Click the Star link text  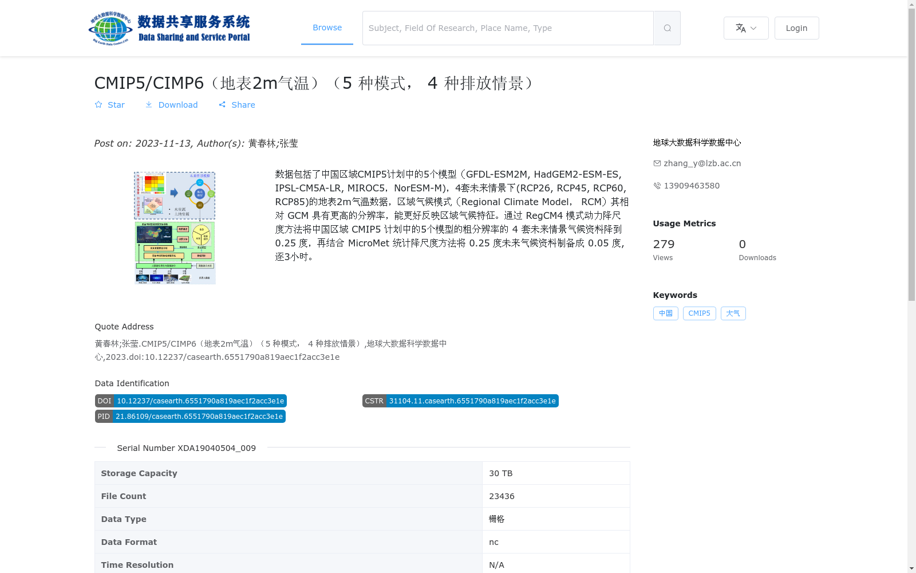pos(116,105)
